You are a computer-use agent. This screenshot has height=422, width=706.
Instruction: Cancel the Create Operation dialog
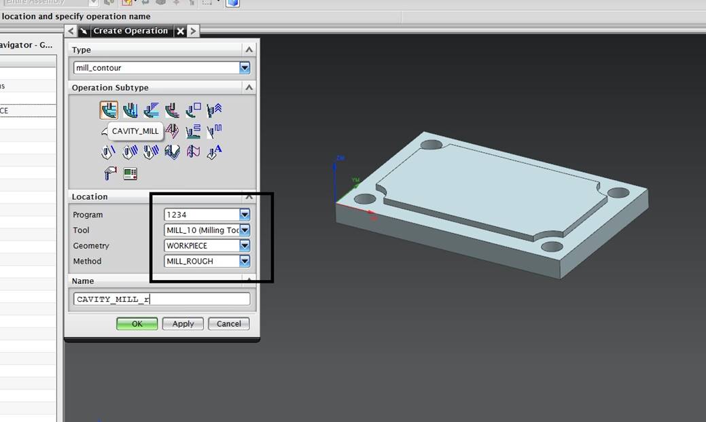(x=229, y=324)
